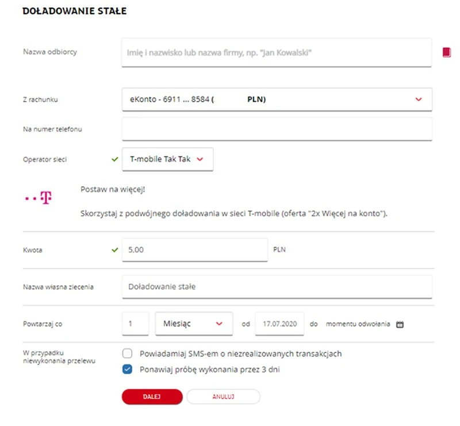Click the magenta T-Mobile logo
Image resolution: width=460 pixels, height=426 pixels.
coord(39,198)
